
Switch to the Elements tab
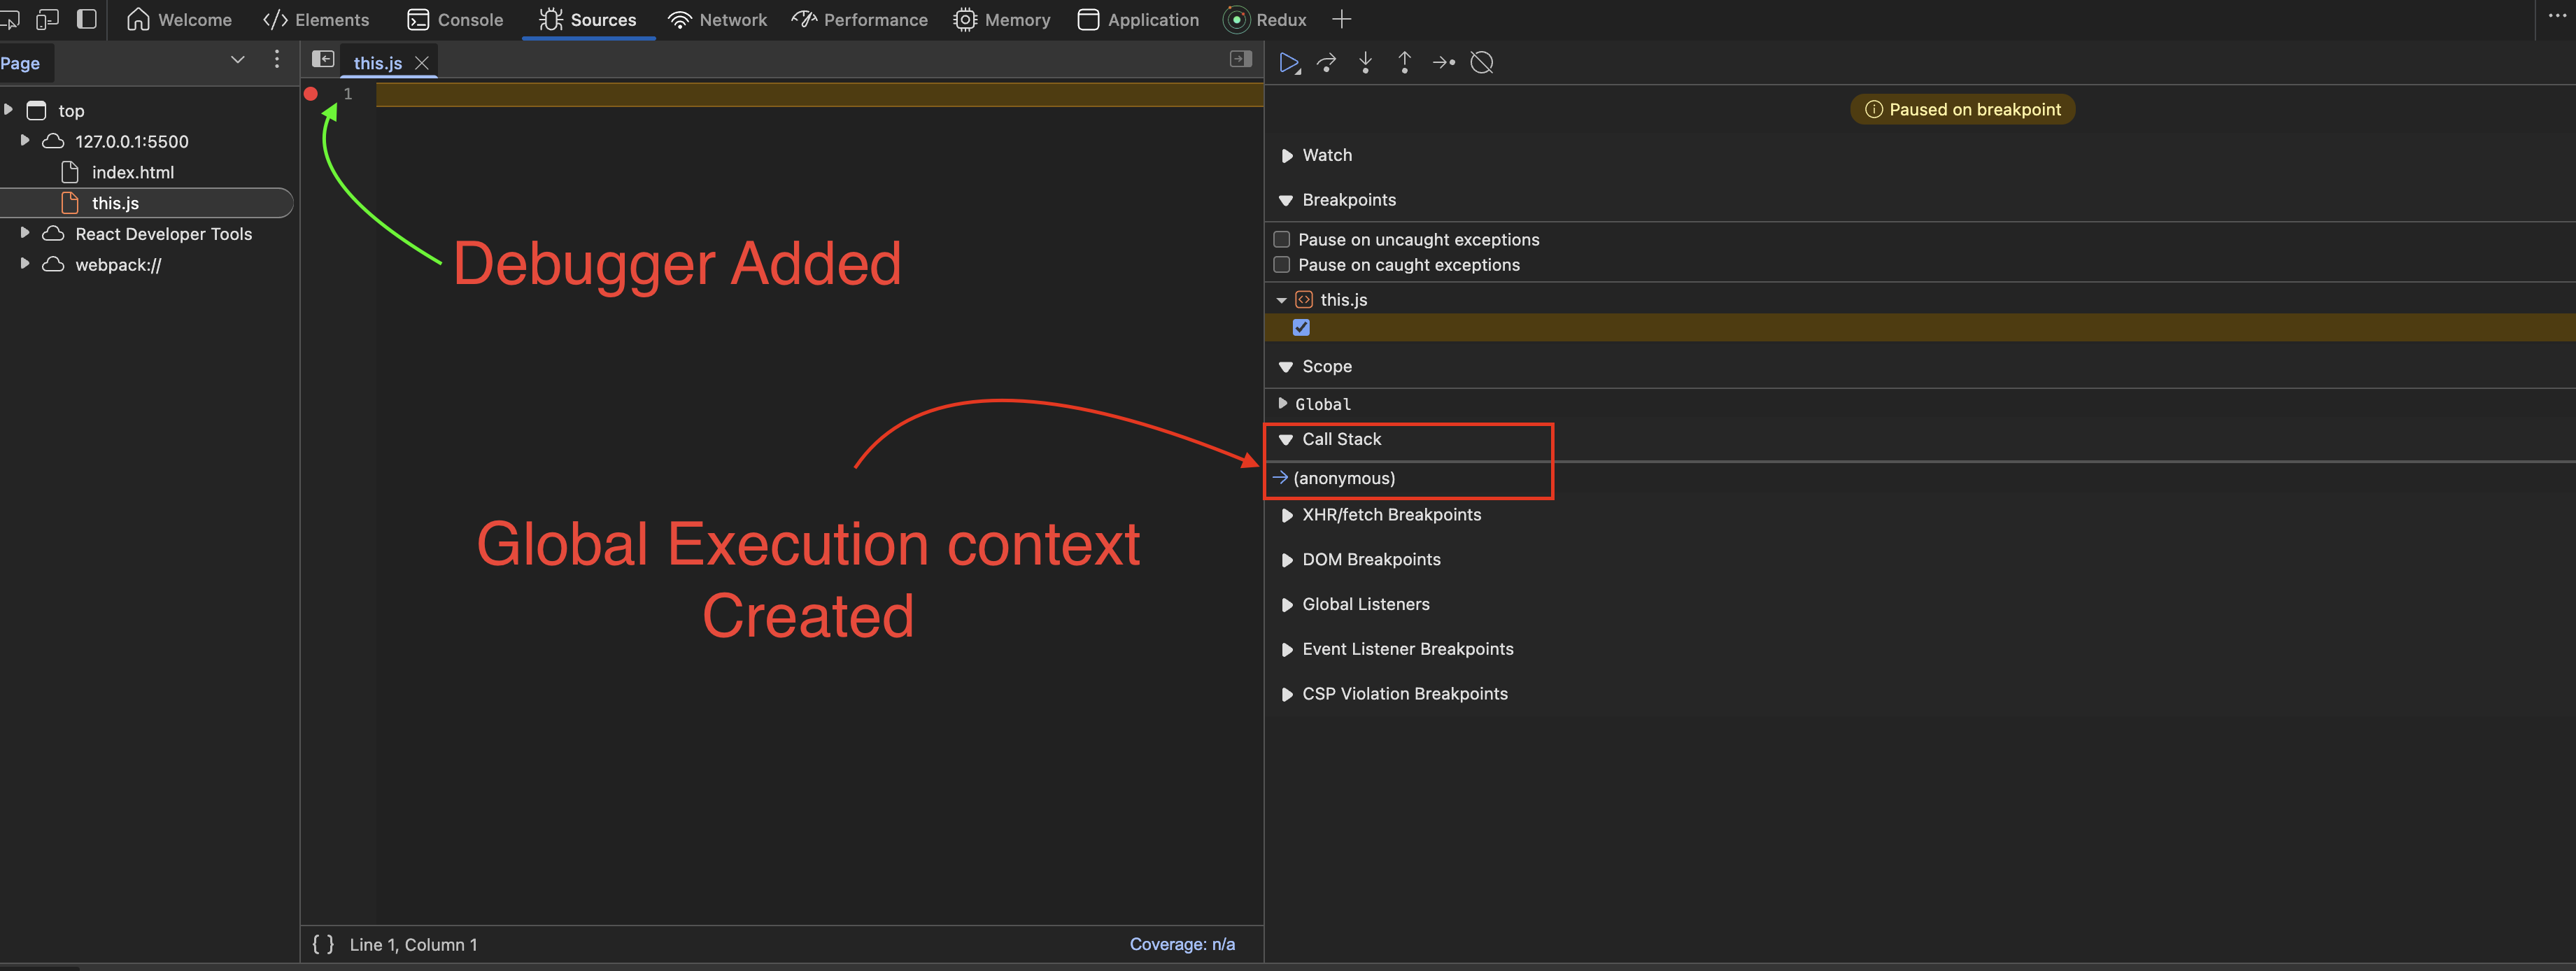[x=316, y=19]
